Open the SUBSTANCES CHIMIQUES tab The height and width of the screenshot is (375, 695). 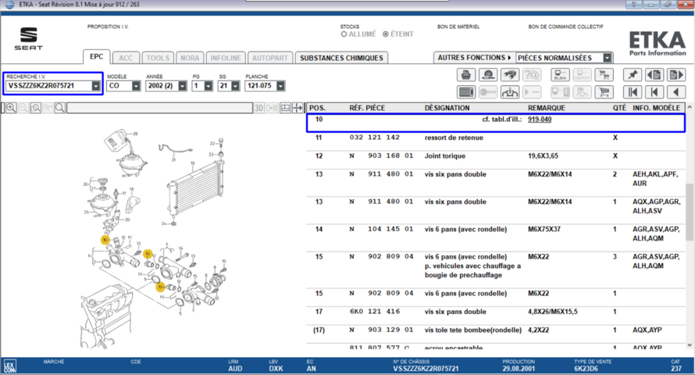tap(341, 58)
